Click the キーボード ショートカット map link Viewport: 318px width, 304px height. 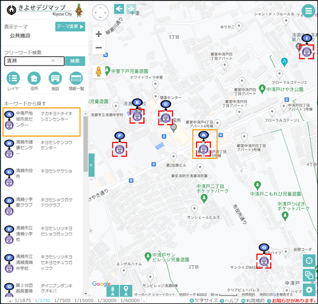coord(154,294)
